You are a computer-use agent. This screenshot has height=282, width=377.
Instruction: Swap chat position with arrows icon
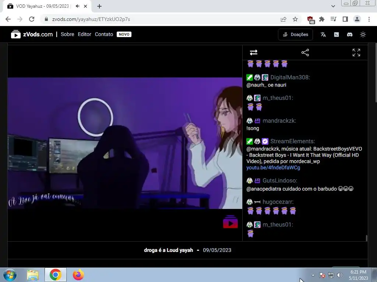pyautogui.click(x=254, y=53)
